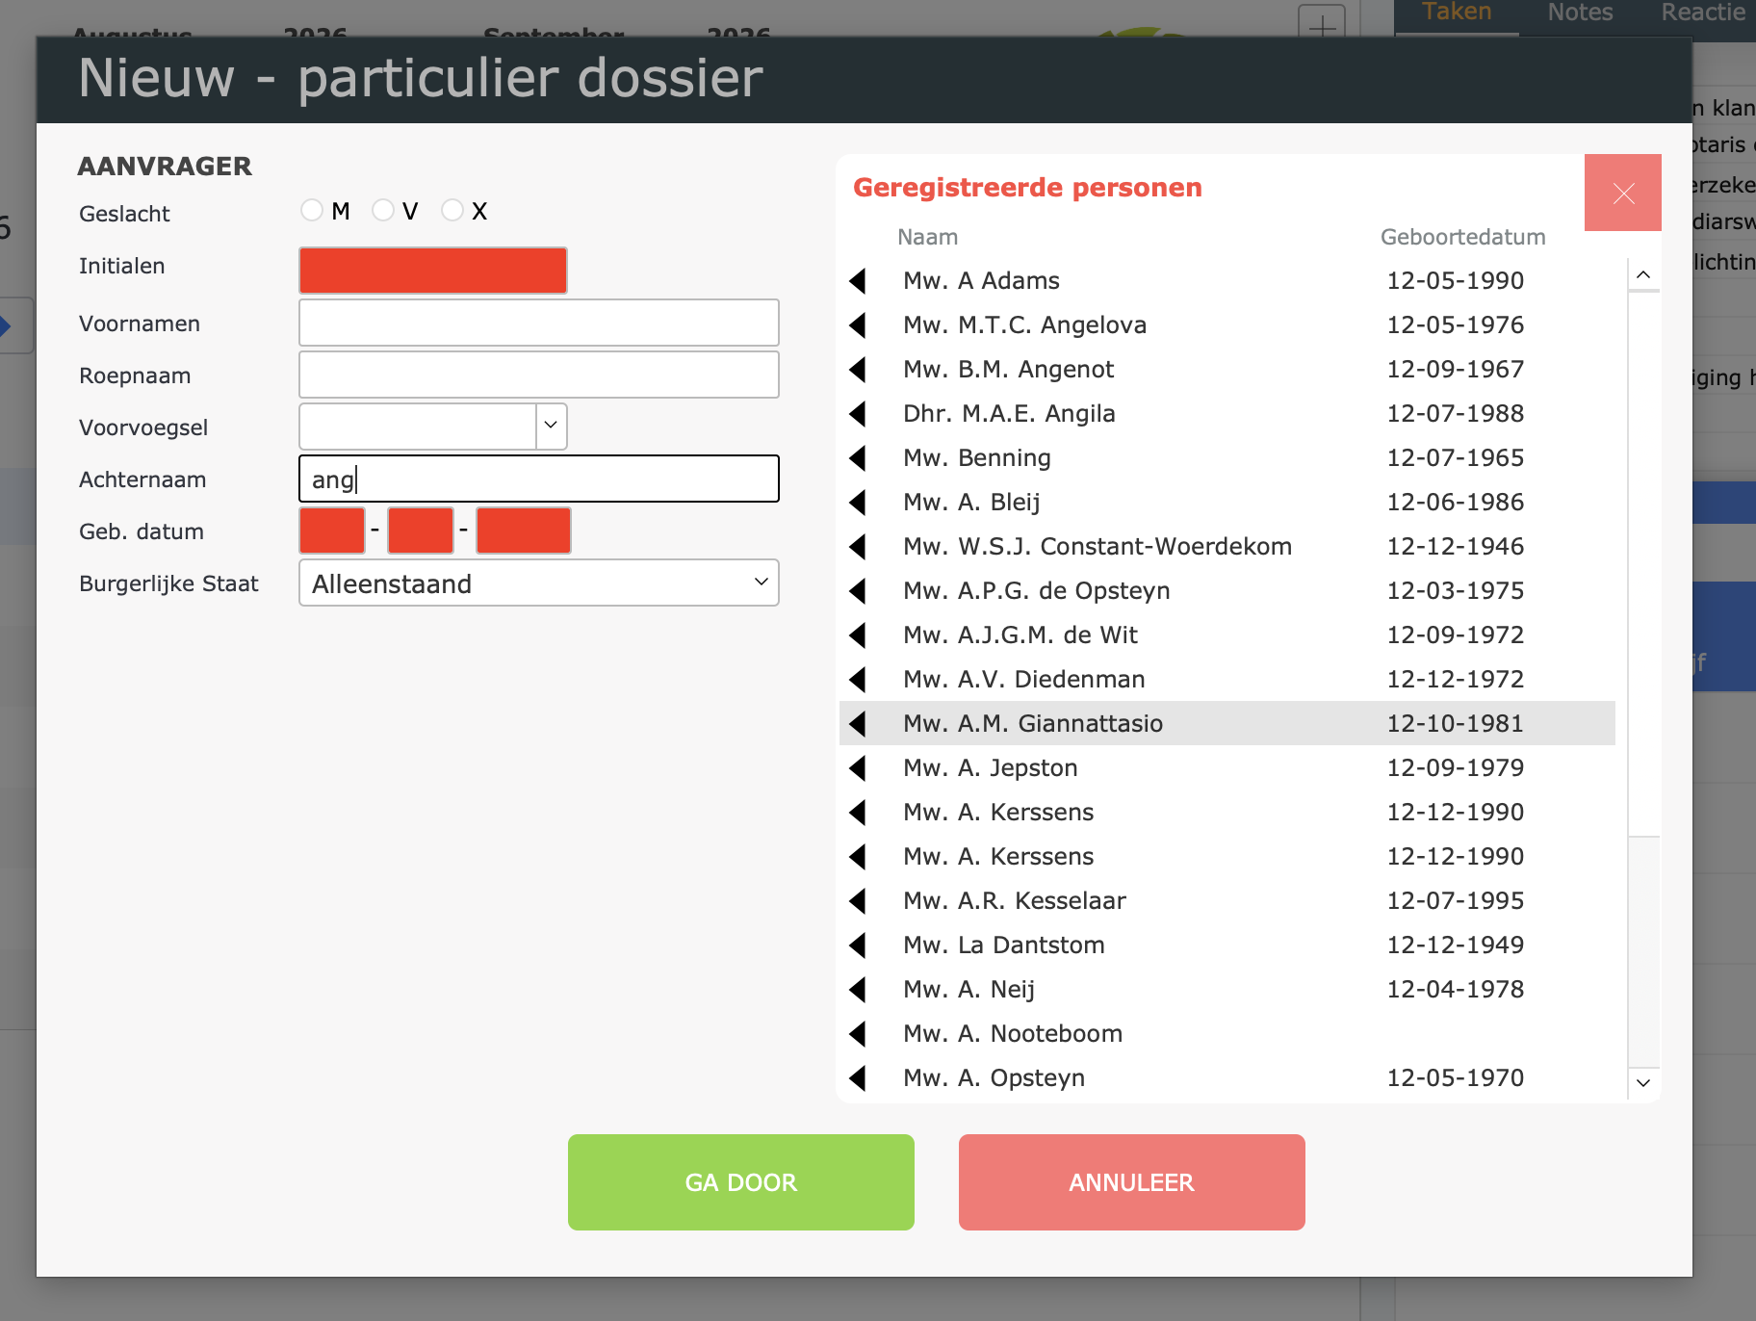
Task: Select arrow icon for Mw. A. Bleij
Action: (x=858, y=503)
